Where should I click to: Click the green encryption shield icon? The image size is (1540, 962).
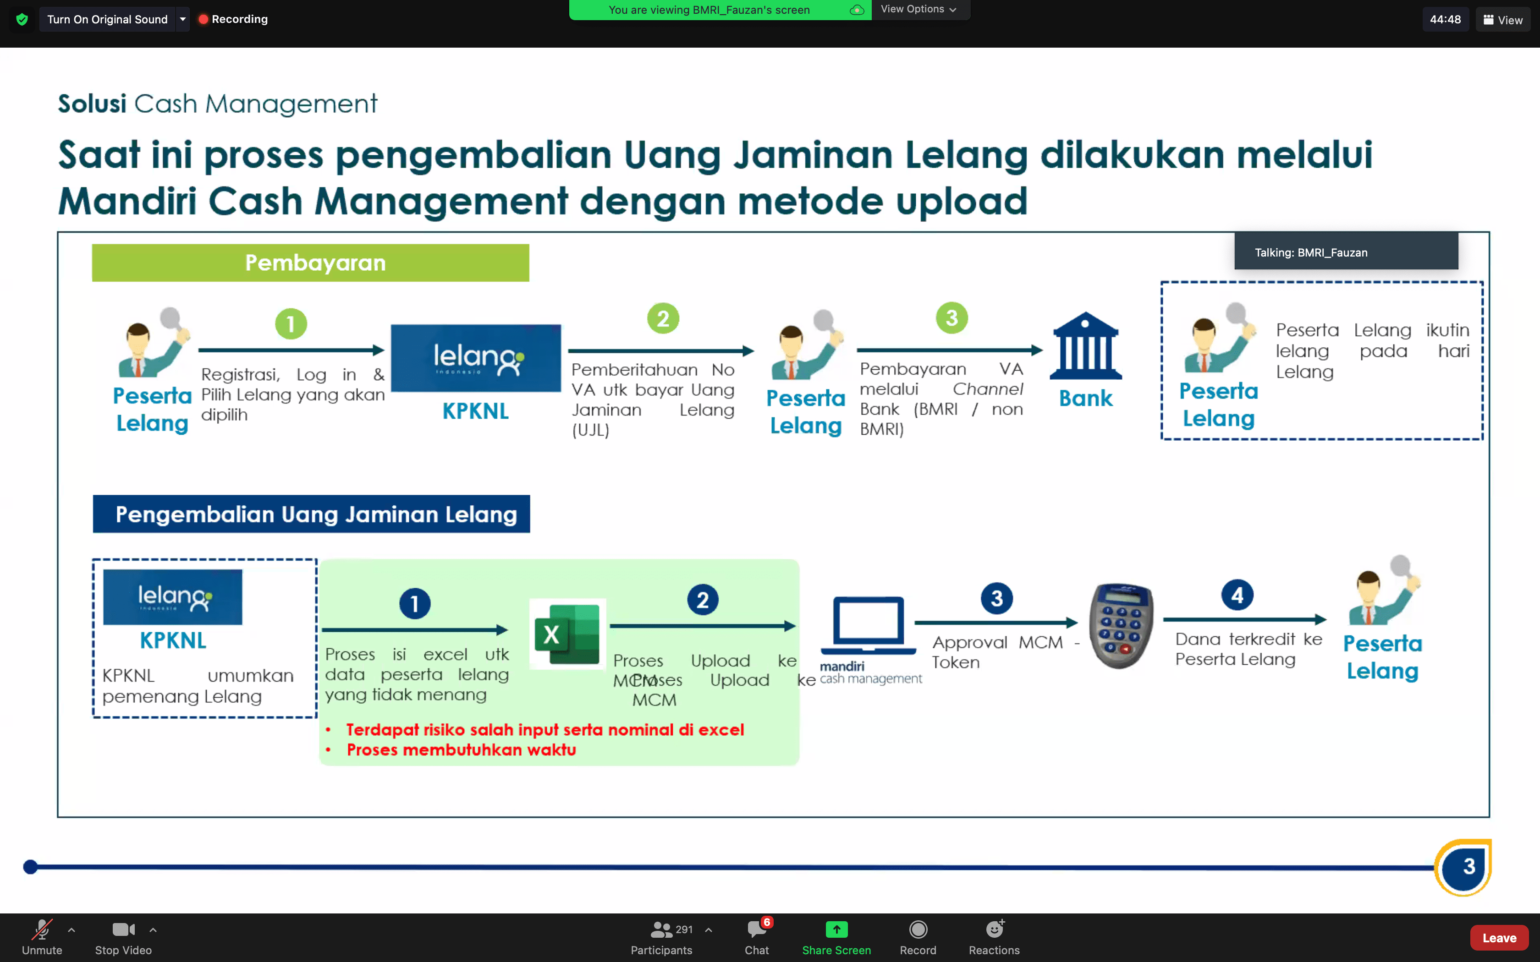(x=22, y=19)
